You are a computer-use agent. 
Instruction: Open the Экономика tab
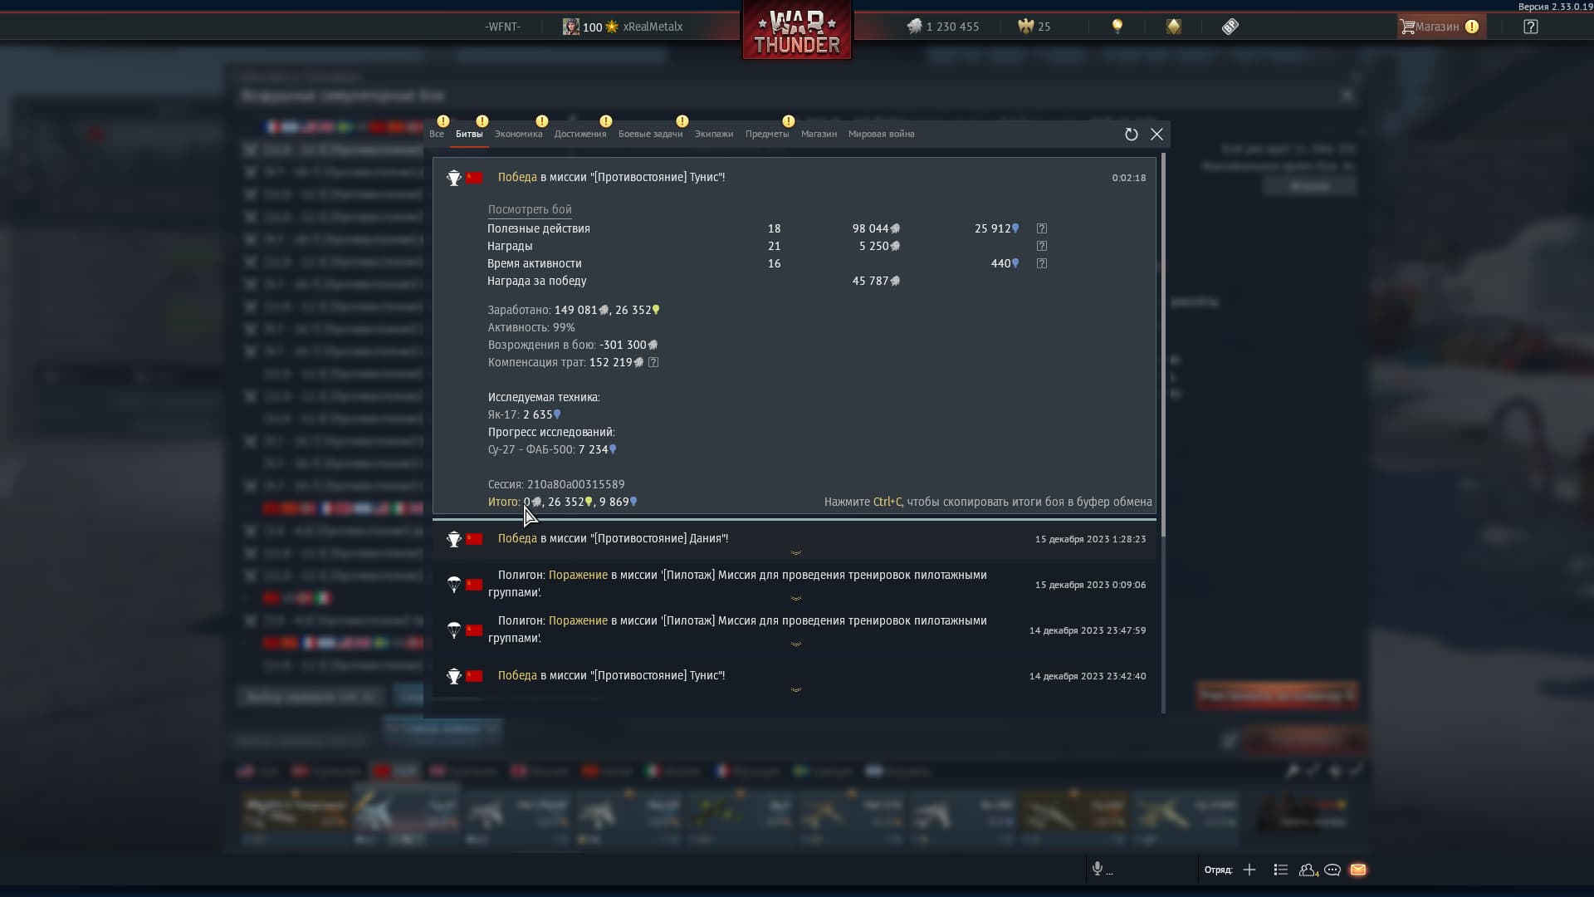coord(518,134)
